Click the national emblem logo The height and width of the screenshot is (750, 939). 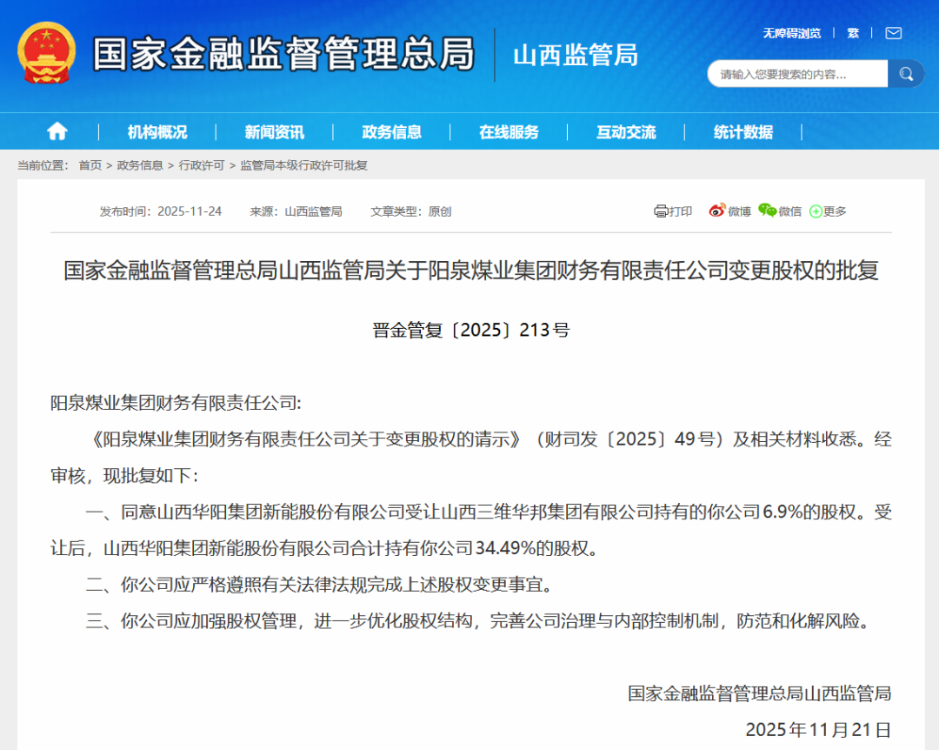tap(47, 53)
